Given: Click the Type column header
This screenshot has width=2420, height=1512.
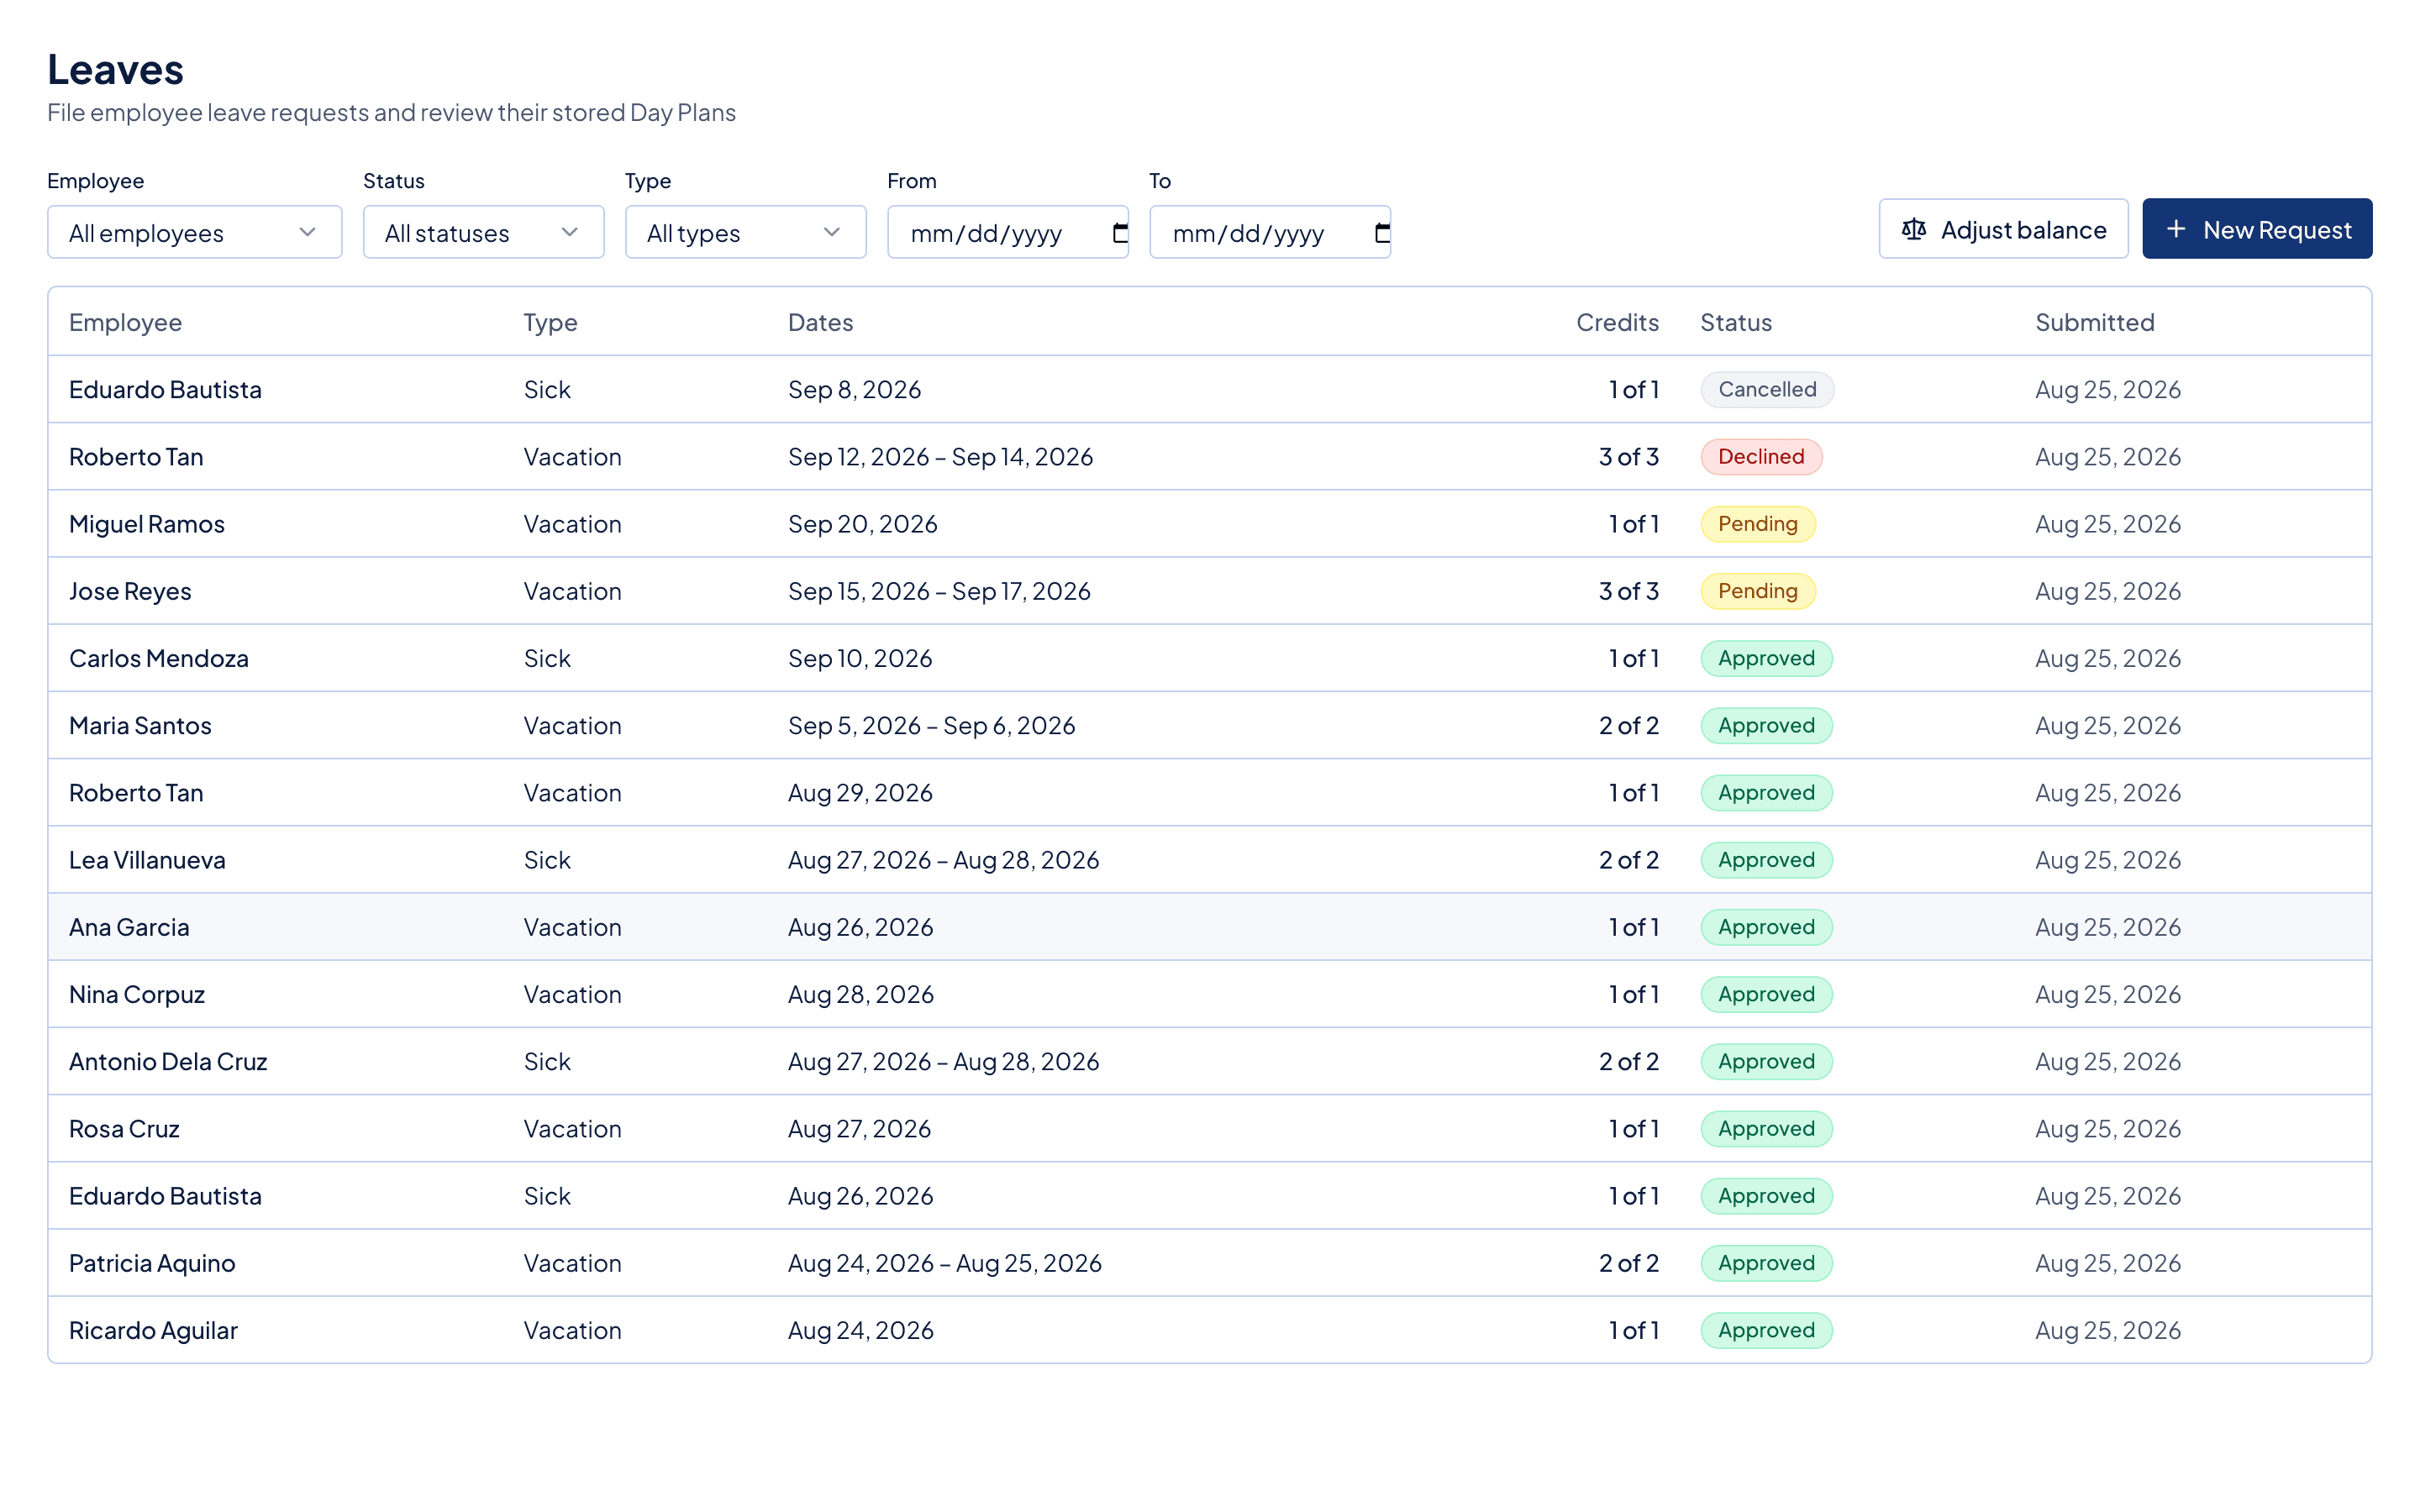Looking at the screenshot, I should tap(550, 322).
